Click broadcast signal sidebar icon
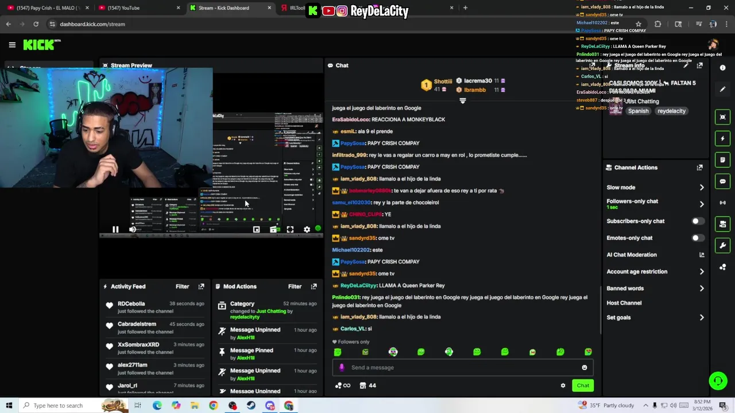 pyautogui.click(x=722, y=202)
